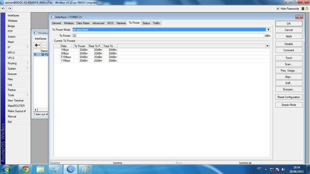Toggle the Hide Passwords checkbox
310x174 pixels.
[x=278, y=9]
